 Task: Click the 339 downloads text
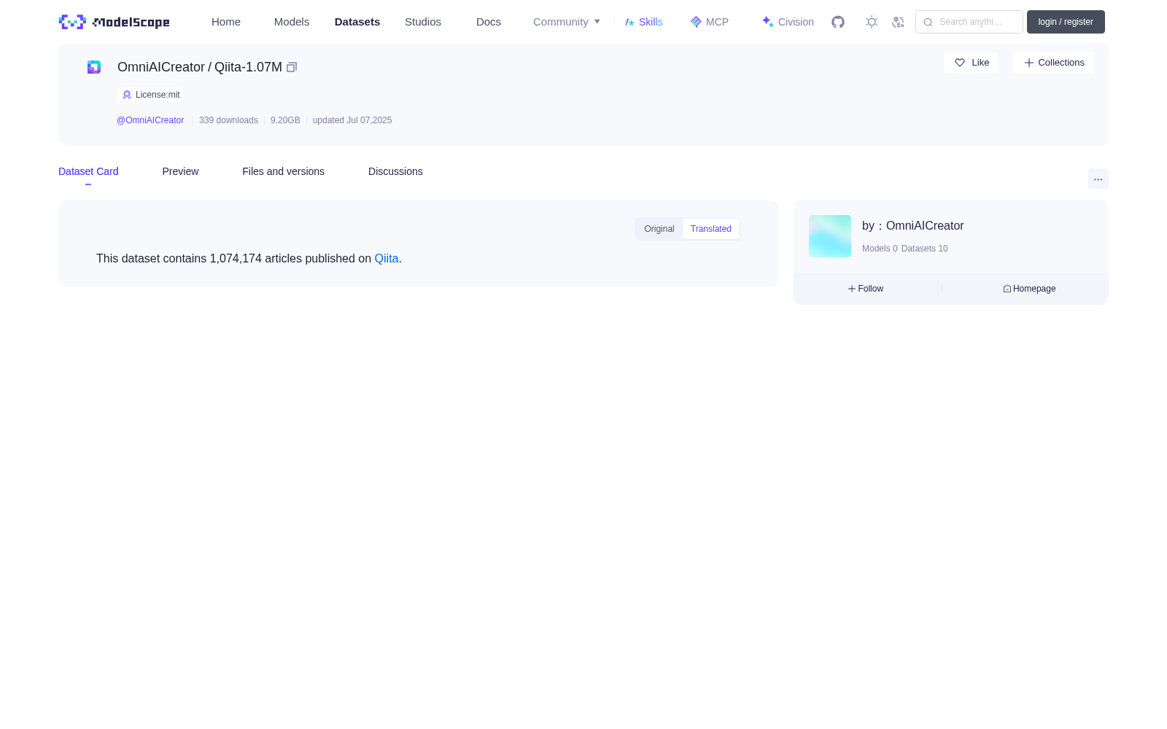pos(228,120)
